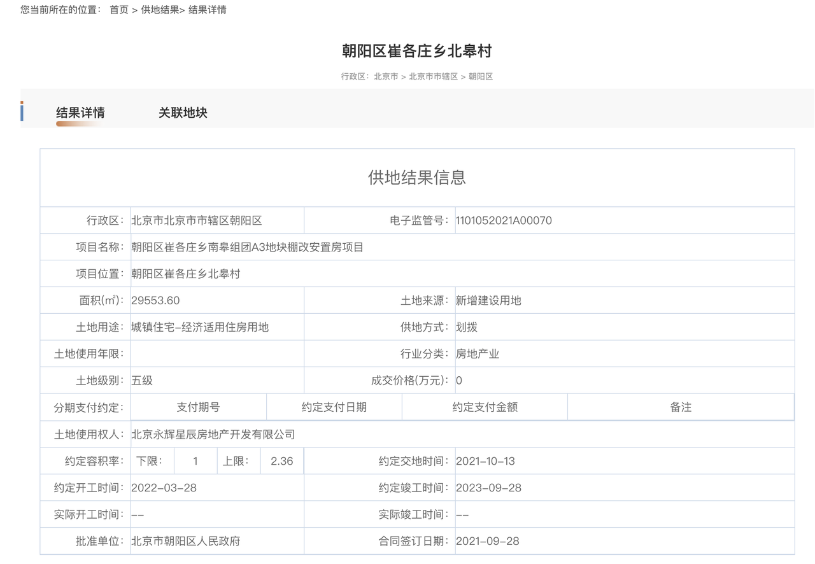Click 结果详情 breadcrumb entry
Screen dimensions: 815x564
pyautogui.click(x=208, y=10)
